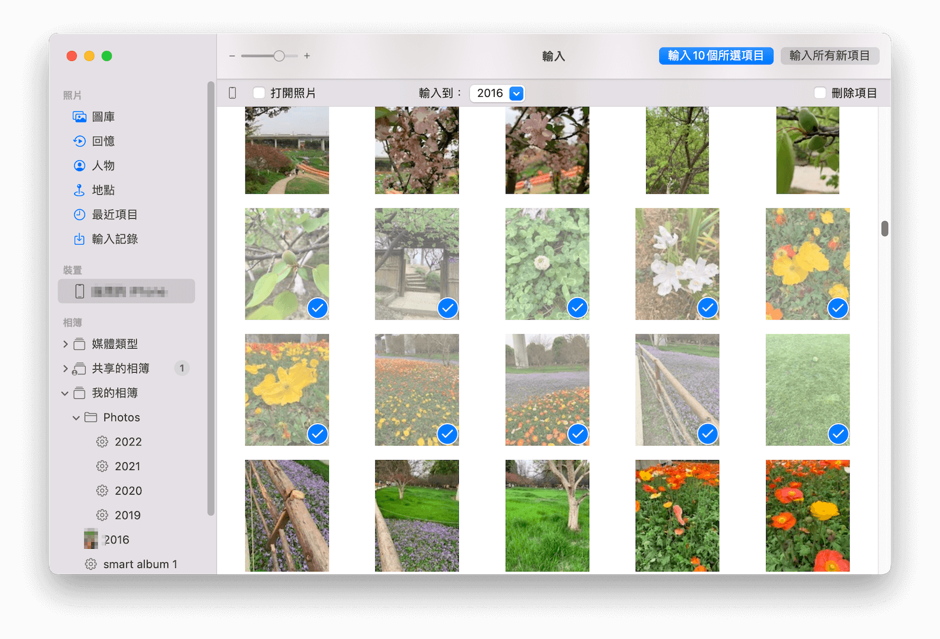Expand the 共享的相簿 group

tap(65, 368)
